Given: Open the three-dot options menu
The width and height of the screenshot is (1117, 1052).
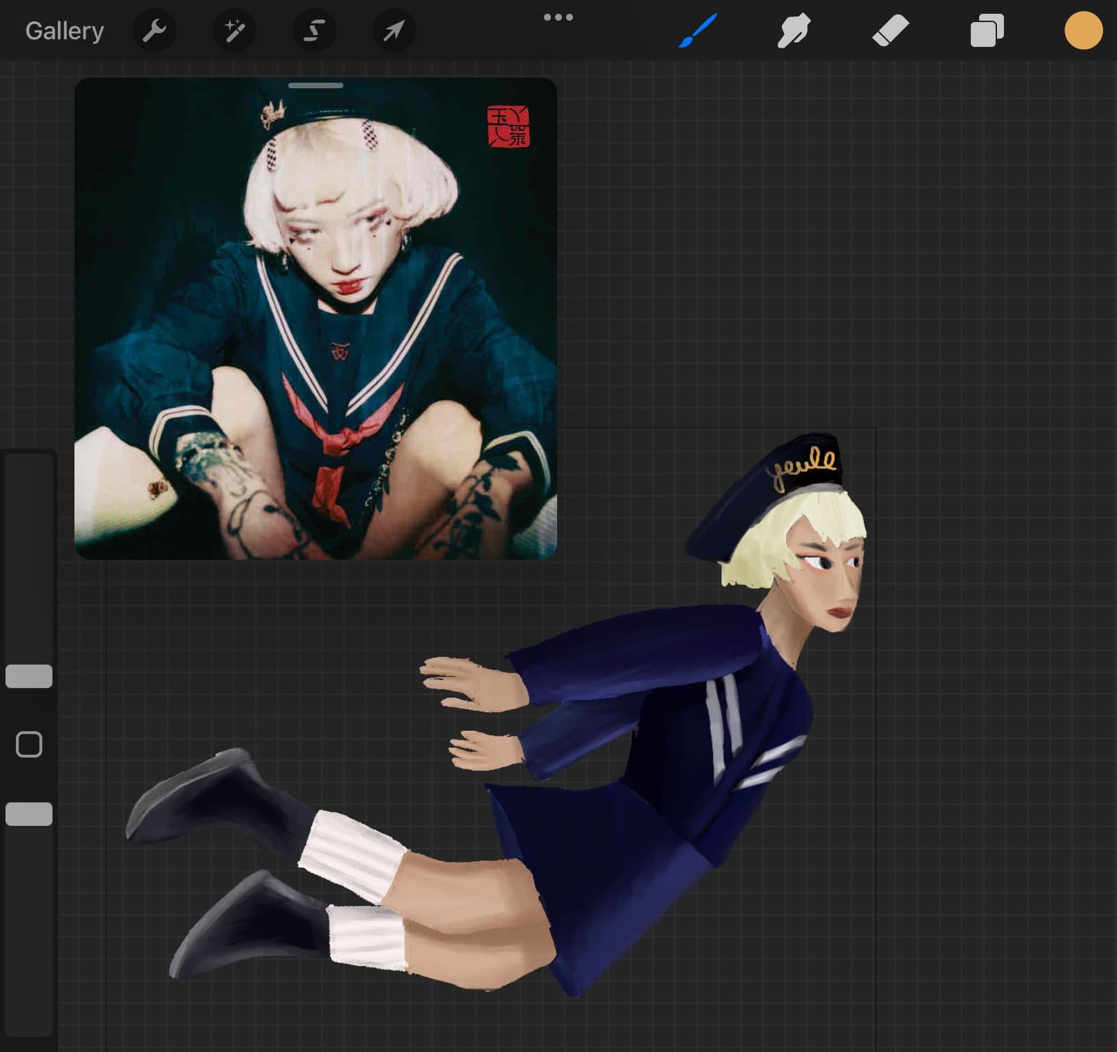Looking at the screenshot, I should point(558,17).
